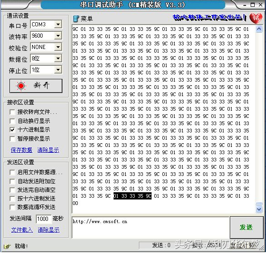Open the 波特率 9600 dropdown

point(58,36)
